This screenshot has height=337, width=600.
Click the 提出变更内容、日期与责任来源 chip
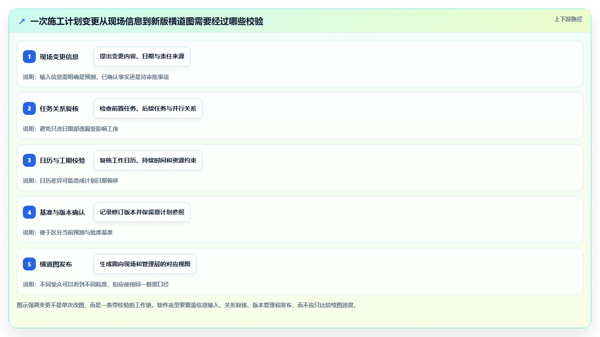[x=142, y=57]
